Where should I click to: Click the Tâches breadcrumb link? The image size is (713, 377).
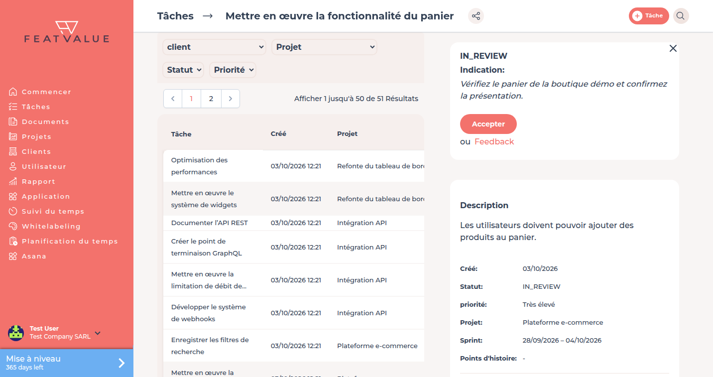click(175, 16)
